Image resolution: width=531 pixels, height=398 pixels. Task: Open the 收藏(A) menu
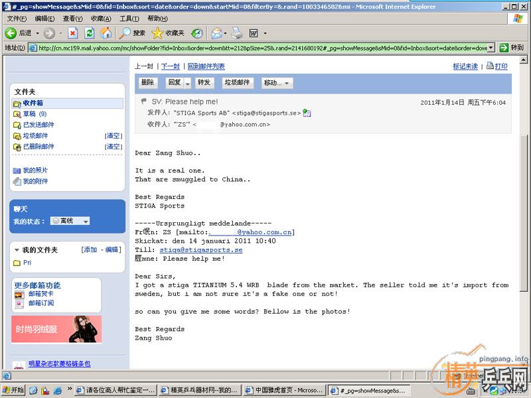[x=101, y=19]
